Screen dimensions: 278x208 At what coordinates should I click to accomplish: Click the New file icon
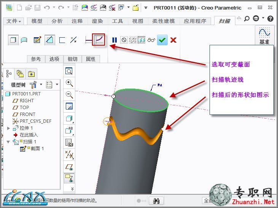(x=19, y=8)
